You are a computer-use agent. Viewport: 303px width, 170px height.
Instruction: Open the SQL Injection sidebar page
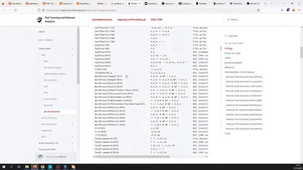tap(50, 80)
